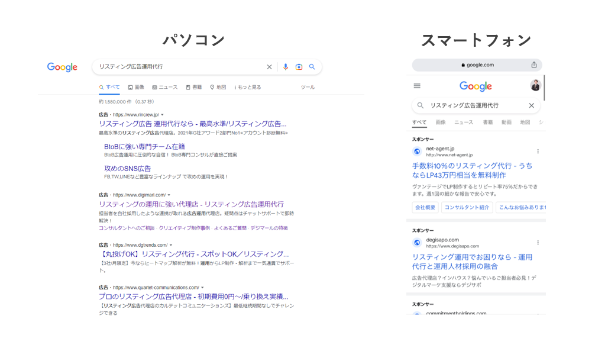Start voice search with the microphone icon
This screenshot has height=364, width=608.
pos(286,67)
